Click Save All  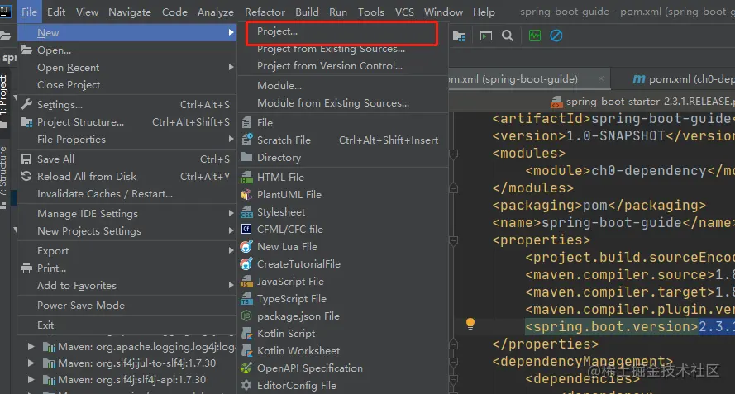click(x=126, y=159)
